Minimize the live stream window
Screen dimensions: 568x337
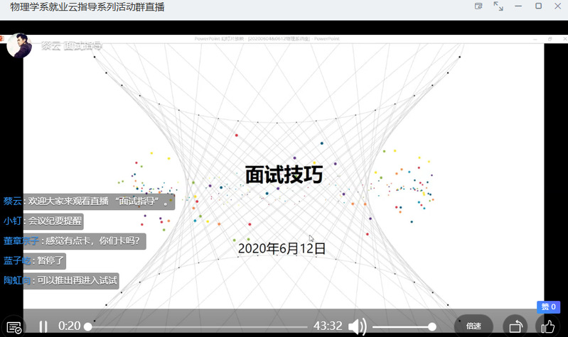[x=518, y=6]
